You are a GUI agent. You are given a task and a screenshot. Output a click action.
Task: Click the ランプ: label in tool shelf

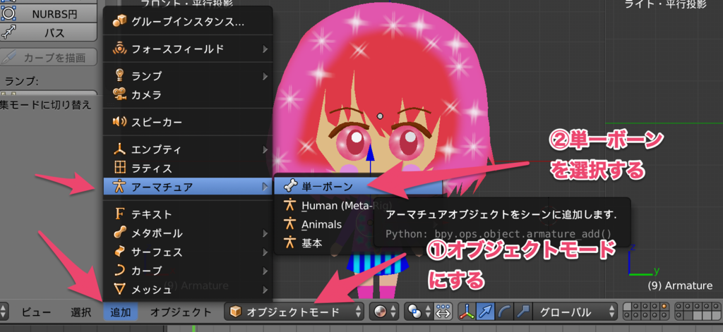pos(21,81)
